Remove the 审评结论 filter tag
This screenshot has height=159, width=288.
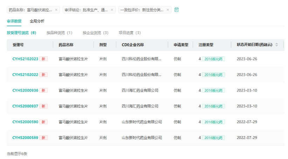click(112, 10)
